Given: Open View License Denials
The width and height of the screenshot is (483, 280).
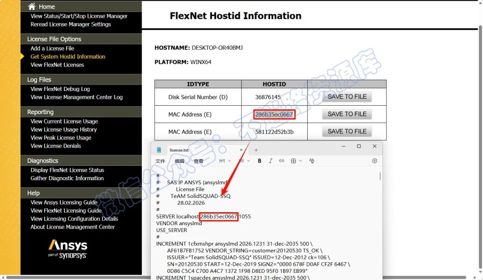Looking at the screenshot, I should coord(56,146).
